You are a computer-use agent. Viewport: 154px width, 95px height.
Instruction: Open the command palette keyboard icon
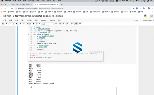56,24
